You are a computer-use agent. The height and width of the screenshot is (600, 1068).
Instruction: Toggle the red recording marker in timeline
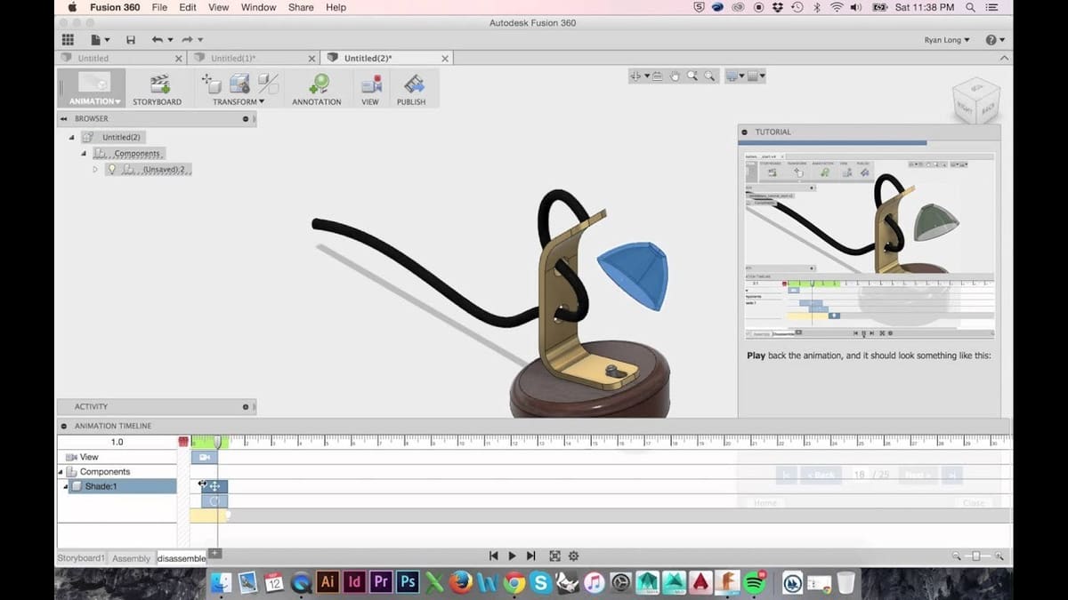(x=183, y=441)
